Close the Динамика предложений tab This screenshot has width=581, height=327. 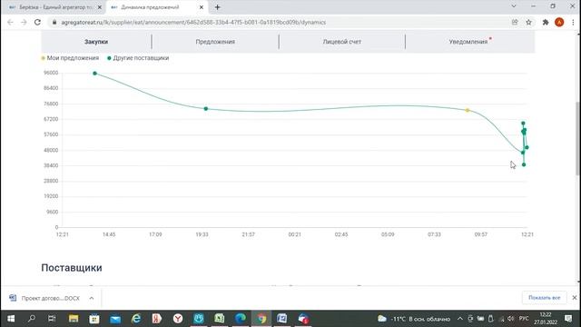point(202,7)
